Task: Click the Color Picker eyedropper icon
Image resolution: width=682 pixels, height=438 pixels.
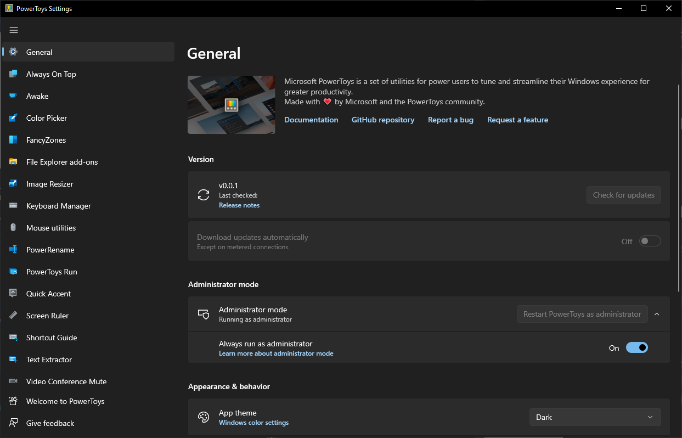Action: (13, 118)
